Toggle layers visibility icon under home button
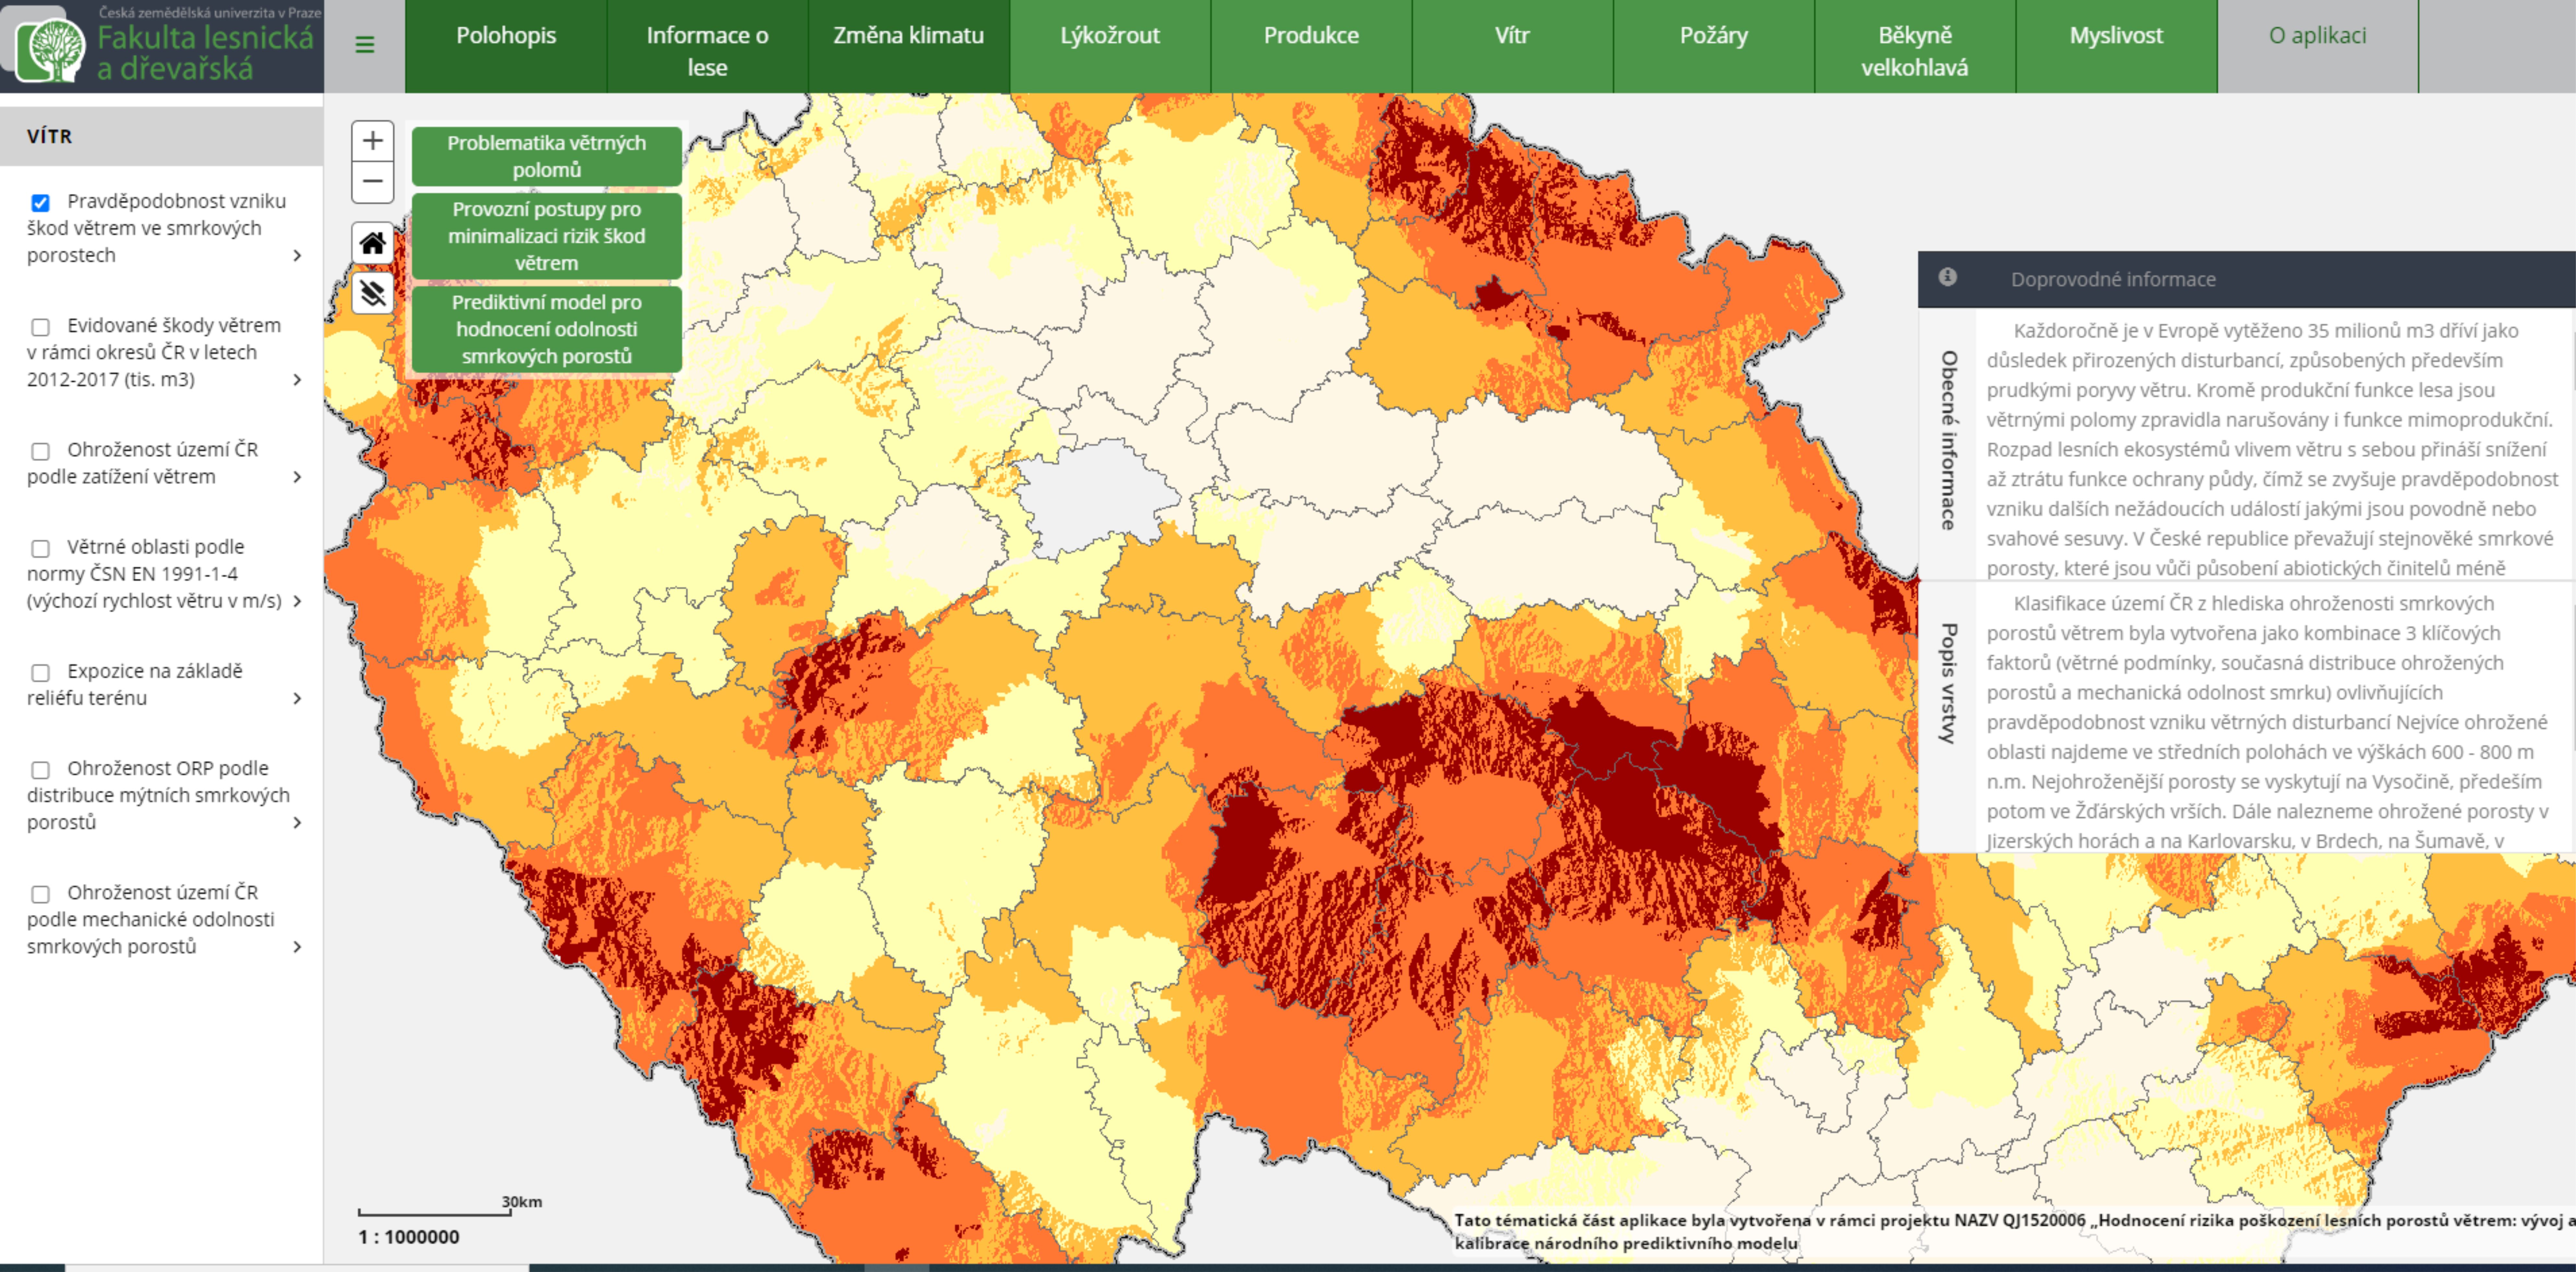Screen dimensions: 2576x1272 (x=373, y=294)
